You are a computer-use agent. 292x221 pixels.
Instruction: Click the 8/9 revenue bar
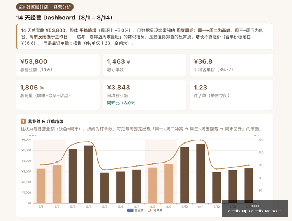point(169,184)
